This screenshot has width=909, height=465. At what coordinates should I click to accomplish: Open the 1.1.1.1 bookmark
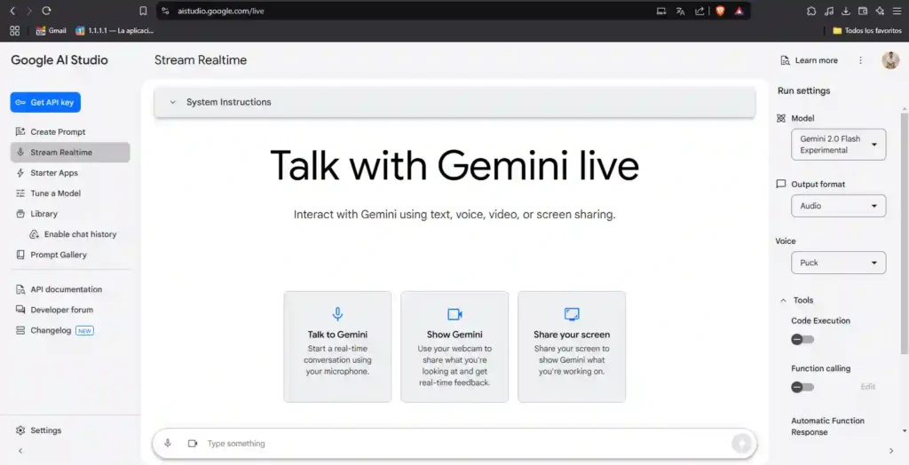[x=115, y=31]
